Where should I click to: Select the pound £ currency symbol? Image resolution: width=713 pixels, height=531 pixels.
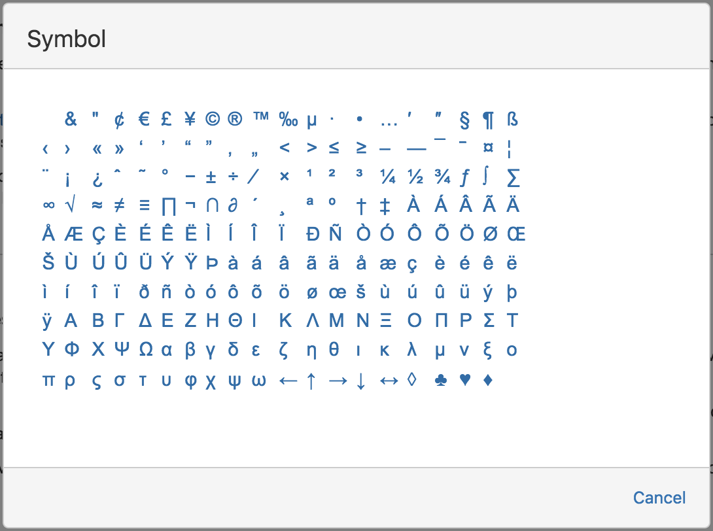[166, 119]
